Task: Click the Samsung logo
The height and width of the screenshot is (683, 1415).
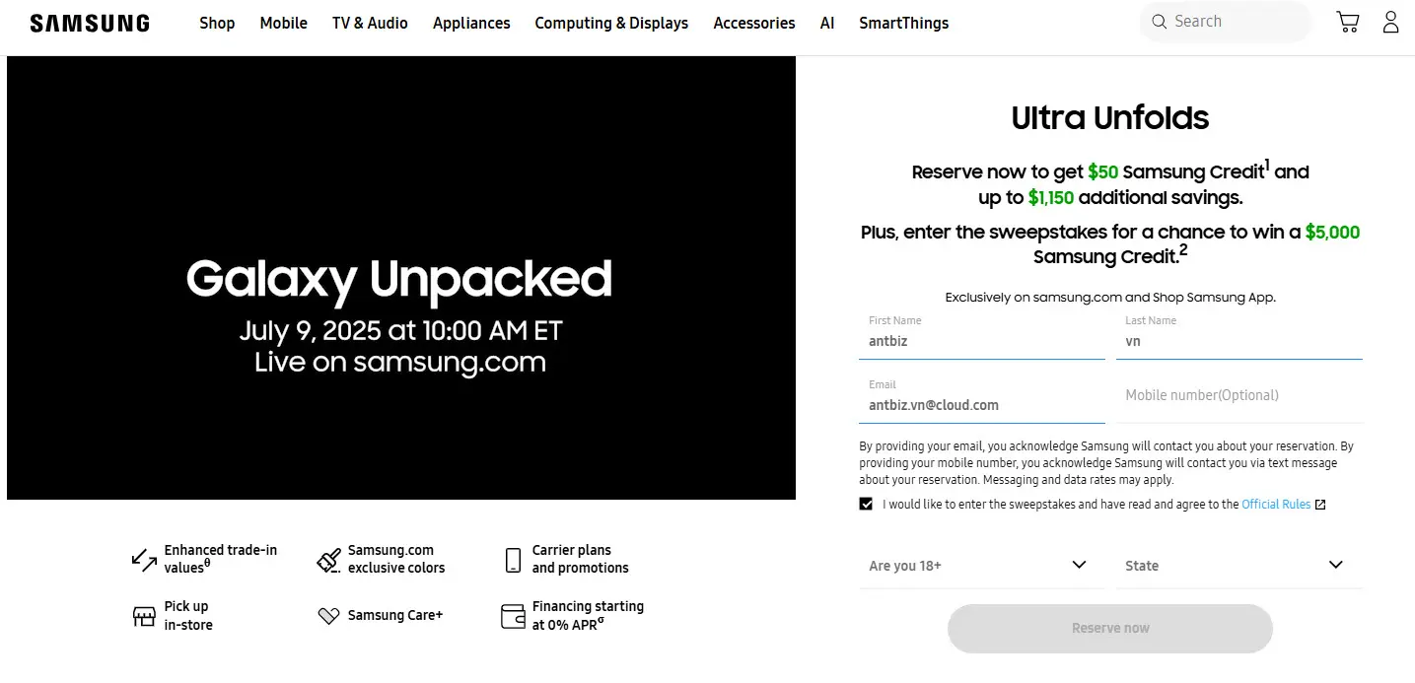Action: click(90, 23)
